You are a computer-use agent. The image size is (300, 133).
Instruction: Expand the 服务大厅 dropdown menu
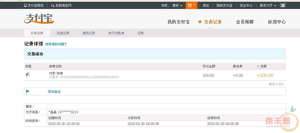(x=268, y=6)
